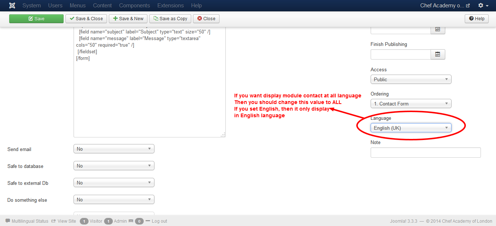Click the Admin count badge
The image size is (496, 226).
(108, 221)
